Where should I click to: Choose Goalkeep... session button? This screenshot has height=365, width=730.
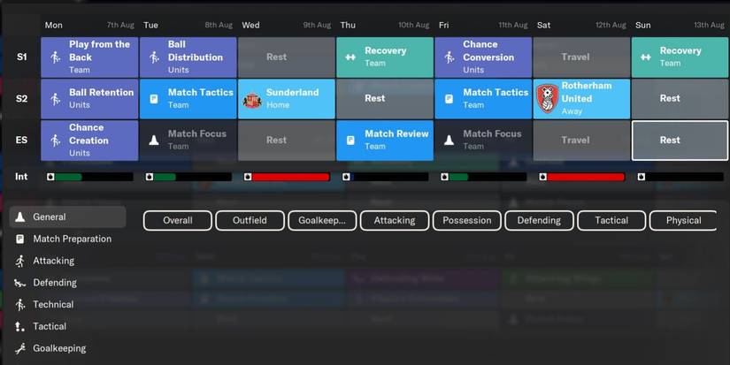322,220
